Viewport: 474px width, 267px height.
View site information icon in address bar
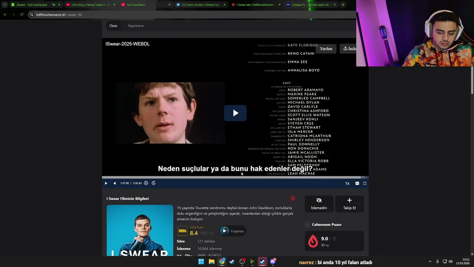click(x=31, y=15)
